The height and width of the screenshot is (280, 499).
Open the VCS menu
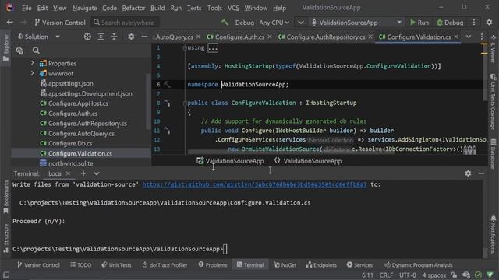pos(233,8)
